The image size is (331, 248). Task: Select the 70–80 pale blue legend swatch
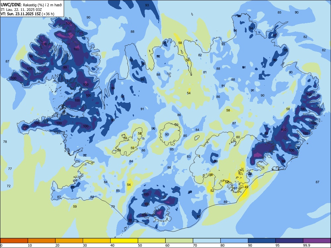point(207,241)
